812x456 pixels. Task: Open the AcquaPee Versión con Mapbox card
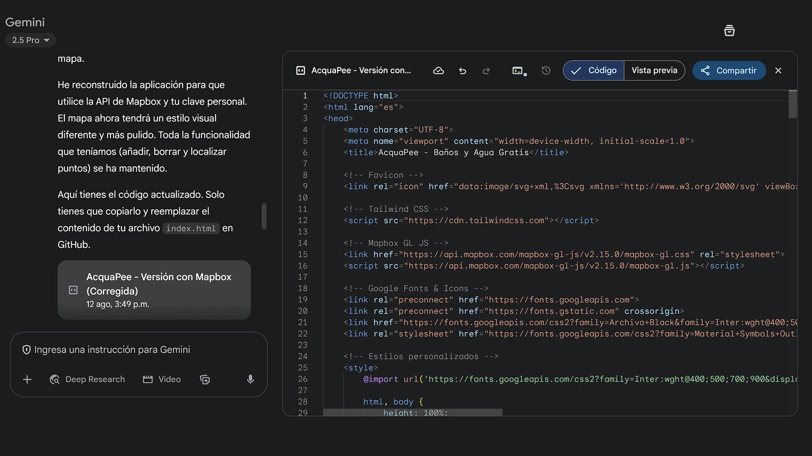[154, 290]
